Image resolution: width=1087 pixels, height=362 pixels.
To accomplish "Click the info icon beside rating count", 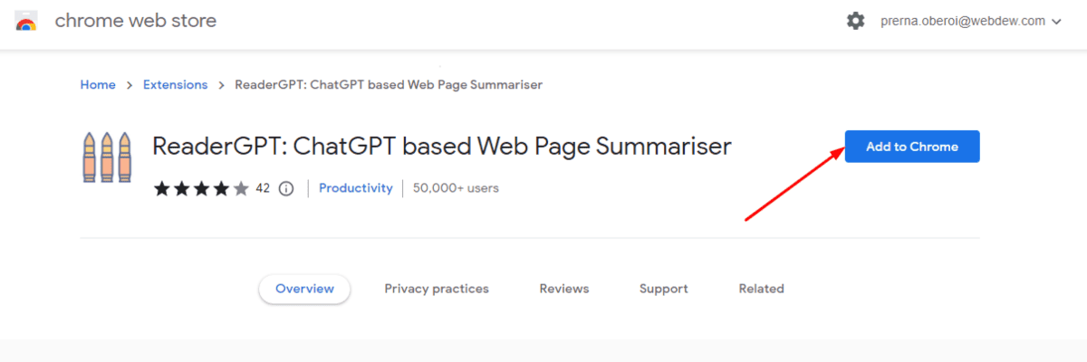I will point(286,188).
